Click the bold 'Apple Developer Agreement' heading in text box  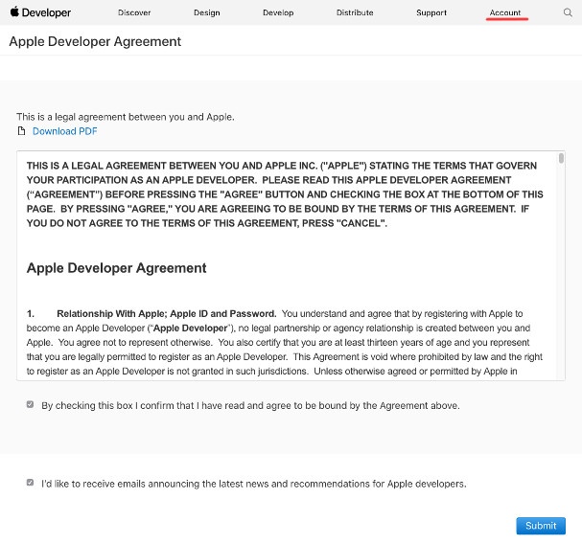117,268
